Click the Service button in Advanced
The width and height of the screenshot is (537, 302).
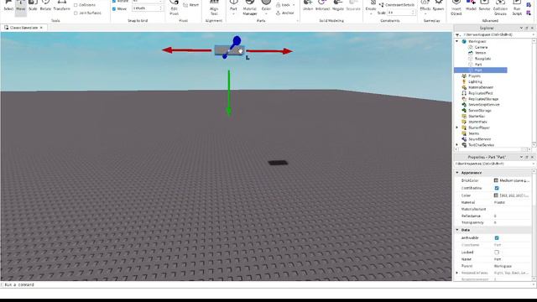pyautogui.click(x=484, y=6)
